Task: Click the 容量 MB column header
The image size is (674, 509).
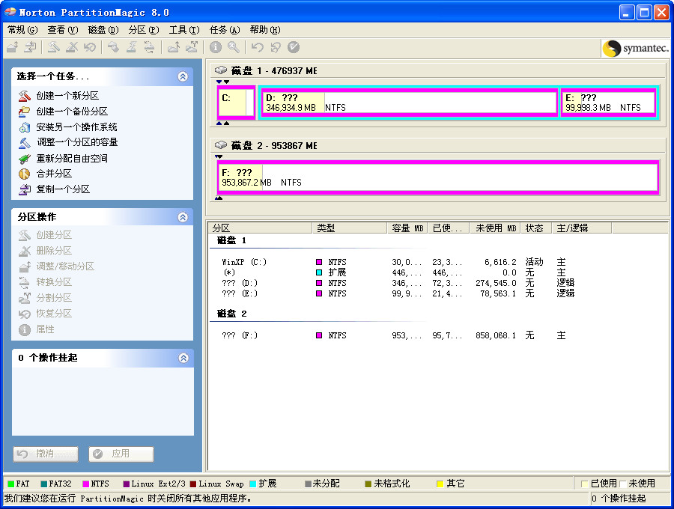Action: pos(407,228)
